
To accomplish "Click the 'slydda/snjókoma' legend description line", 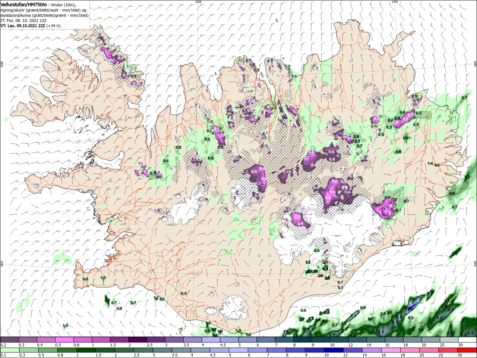I will coord(44,15).
